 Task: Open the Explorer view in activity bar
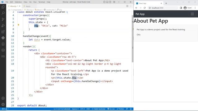coord(3,7)
